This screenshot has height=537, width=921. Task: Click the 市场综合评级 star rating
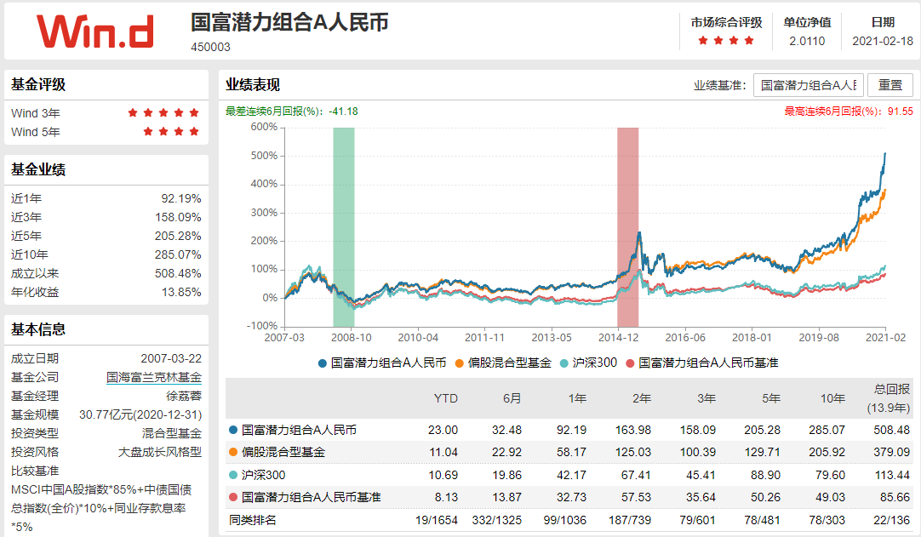pos(726,41)
